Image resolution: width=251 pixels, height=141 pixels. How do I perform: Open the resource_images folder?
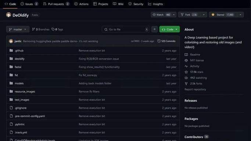click(25, 91)
